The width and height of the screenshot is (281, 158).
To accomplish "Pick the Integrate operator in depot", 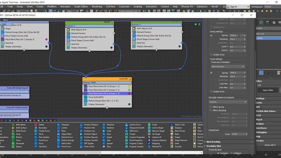I will point(63,125).
